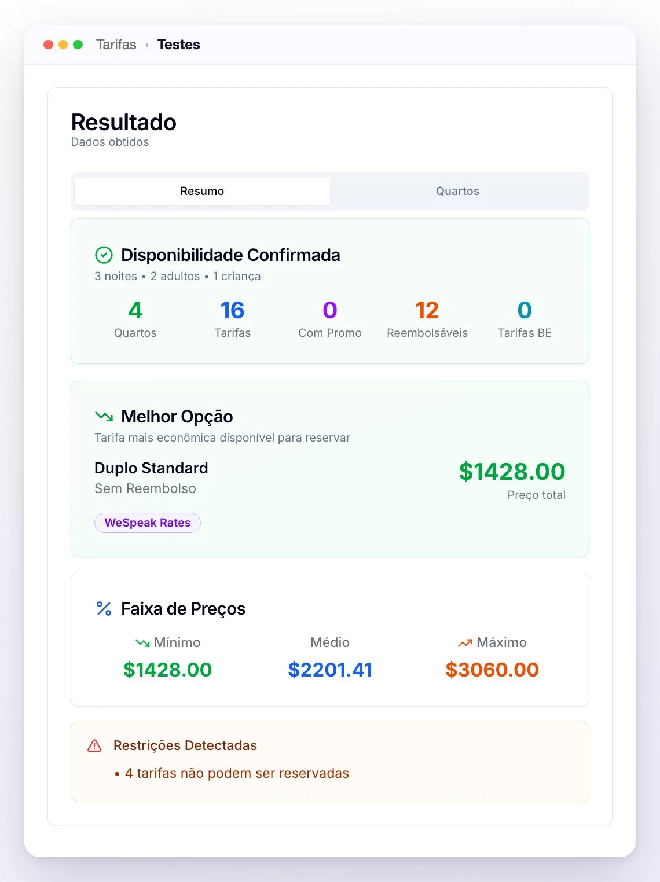
Task: Click the 'Melhor Opção' heading
Action: click(x=177, y=416)
